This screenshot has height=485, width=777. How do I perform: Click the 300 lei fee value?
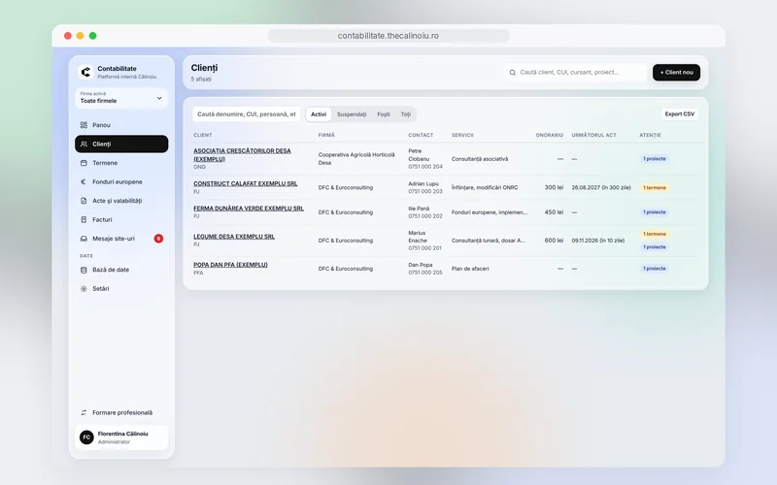point(554,187)
